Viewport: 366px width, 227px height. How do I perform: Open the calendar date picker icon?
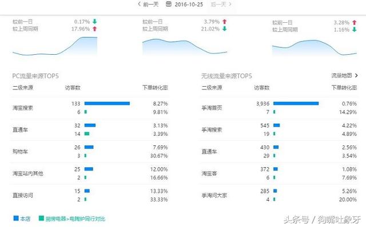169,4
